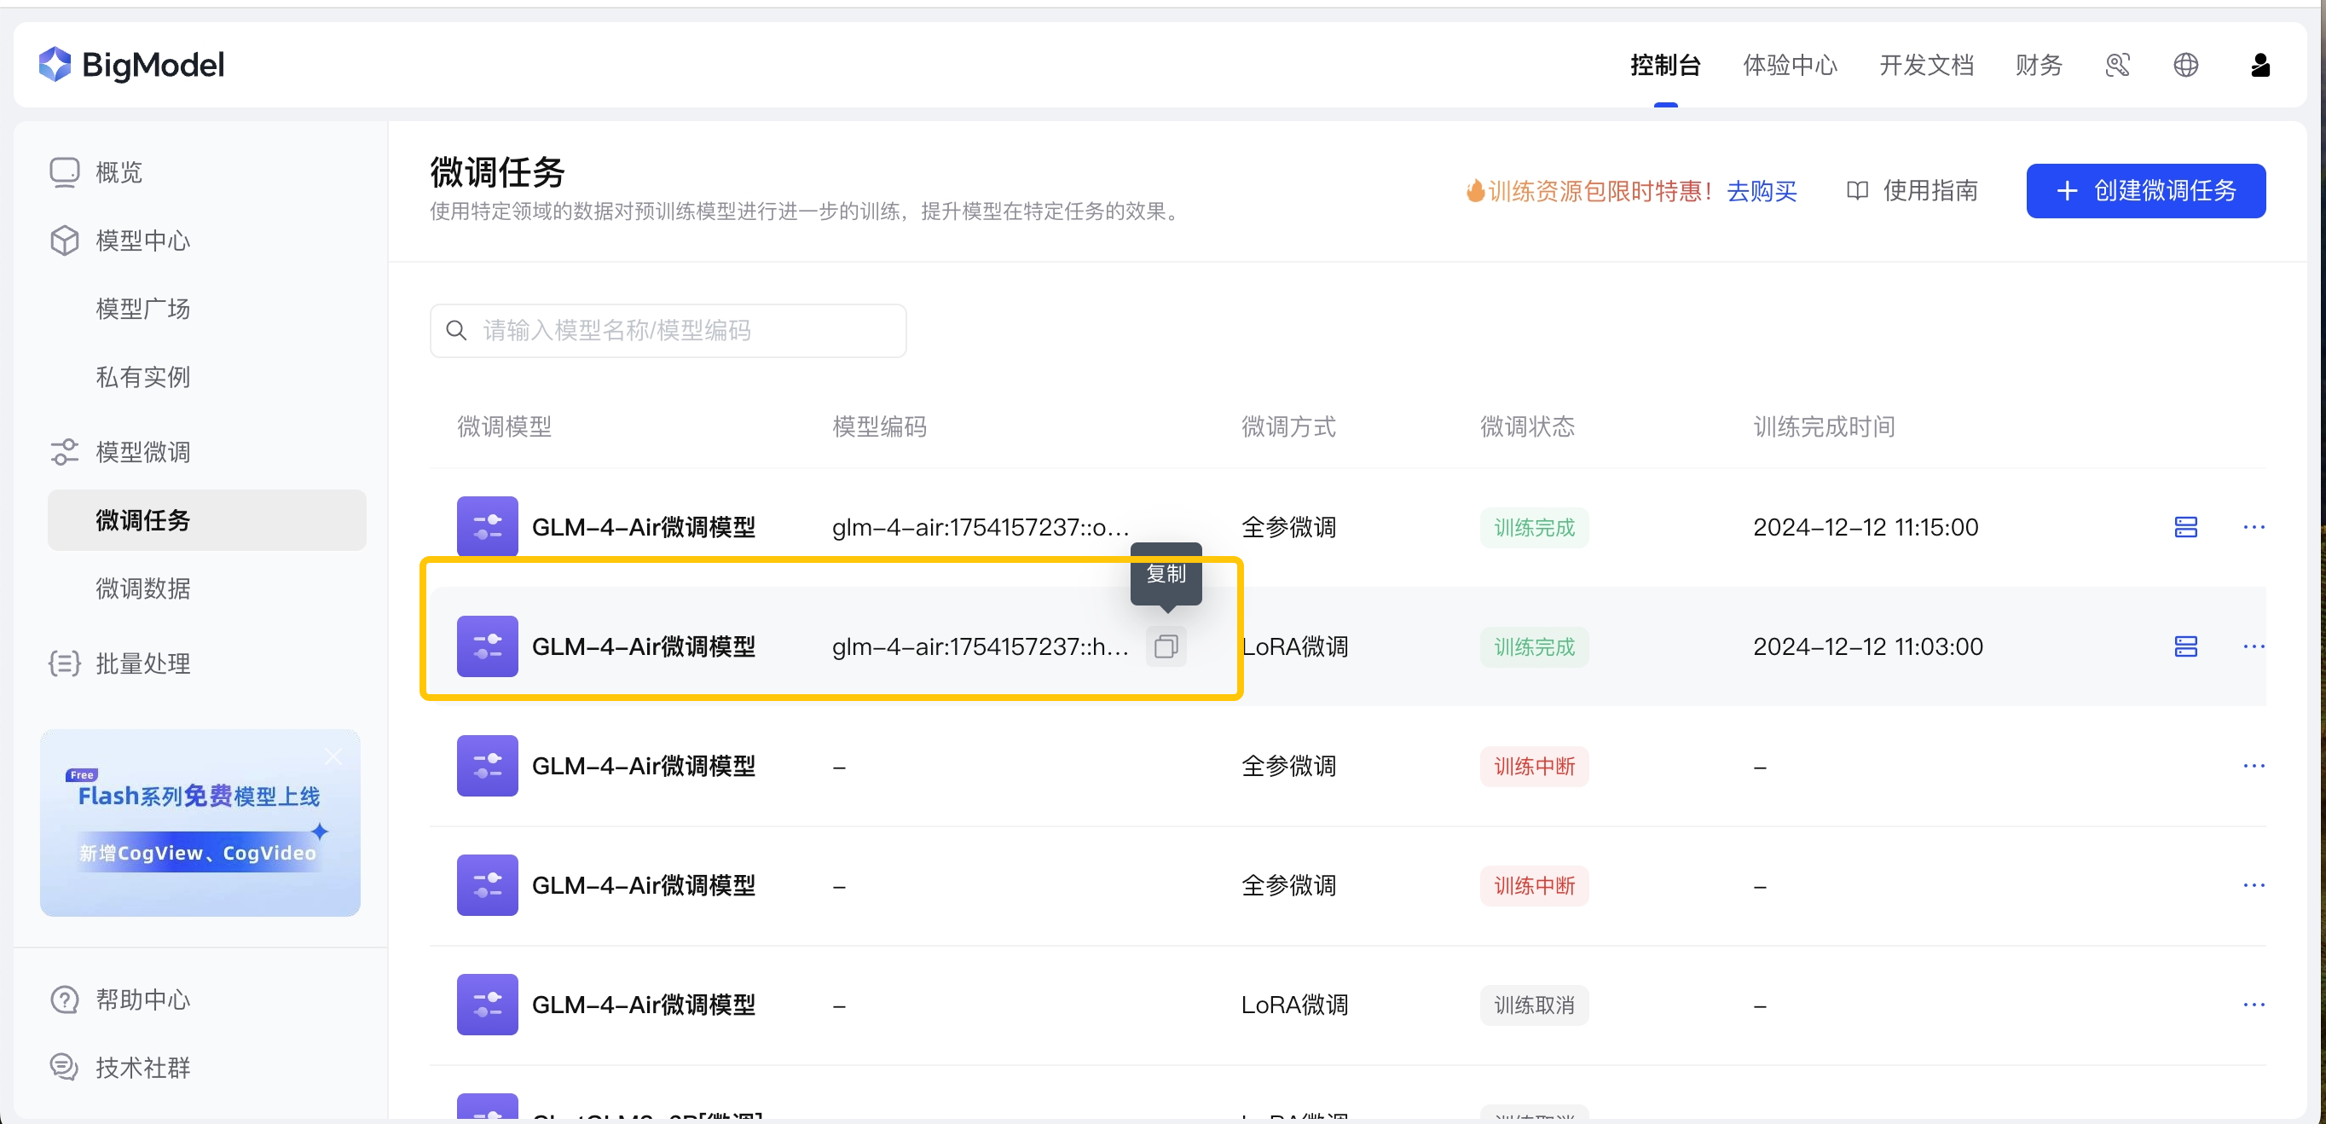
Task: Click the 训练完成时间 column header
Action: click(1824, 426)
